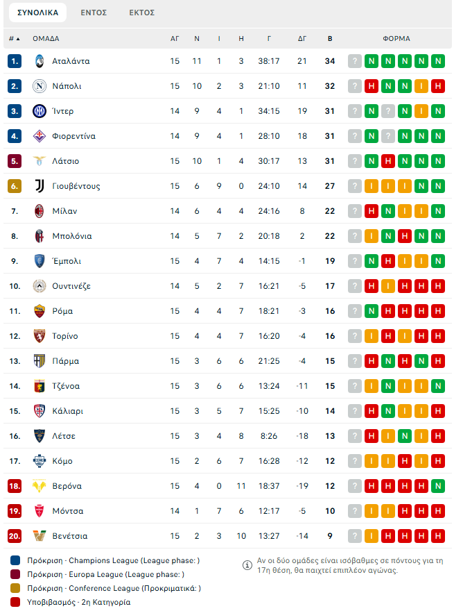Screen dimensions: 454x611
Task: Switch to the ΕΚΤΟΣ tab
Action: 141,12
